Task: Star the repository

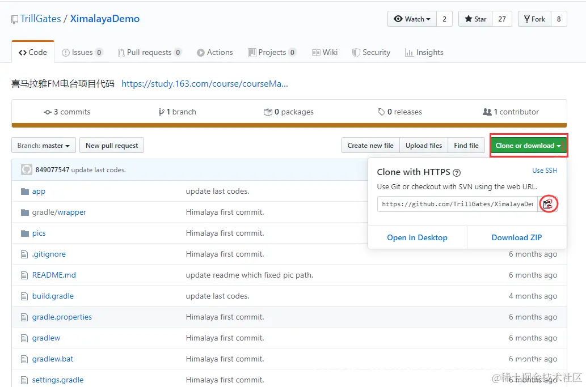Action: [x=475, y=19]
